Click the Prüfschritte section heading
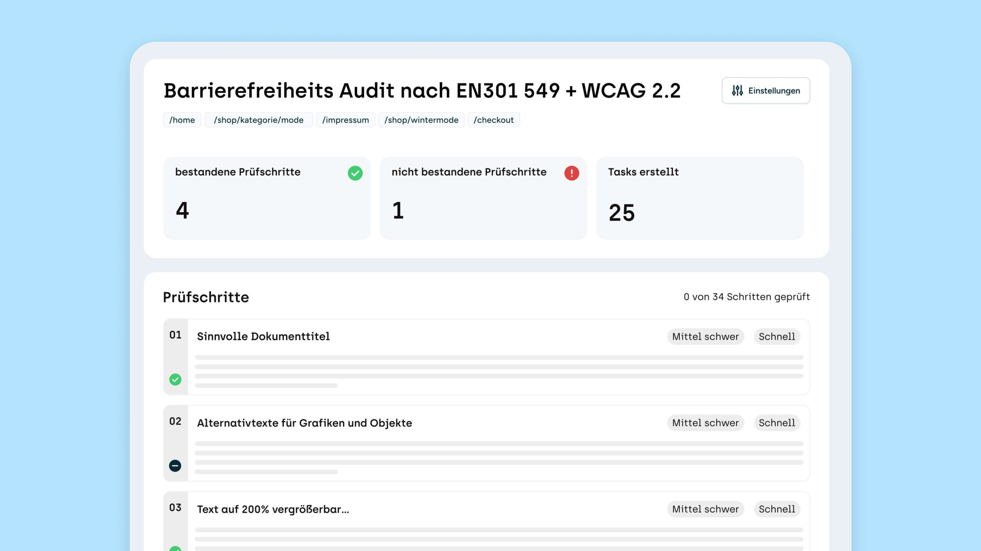Image resolution: width=981 pixels, height=551 pixels. pyautogui.click(x=206, y=297)
